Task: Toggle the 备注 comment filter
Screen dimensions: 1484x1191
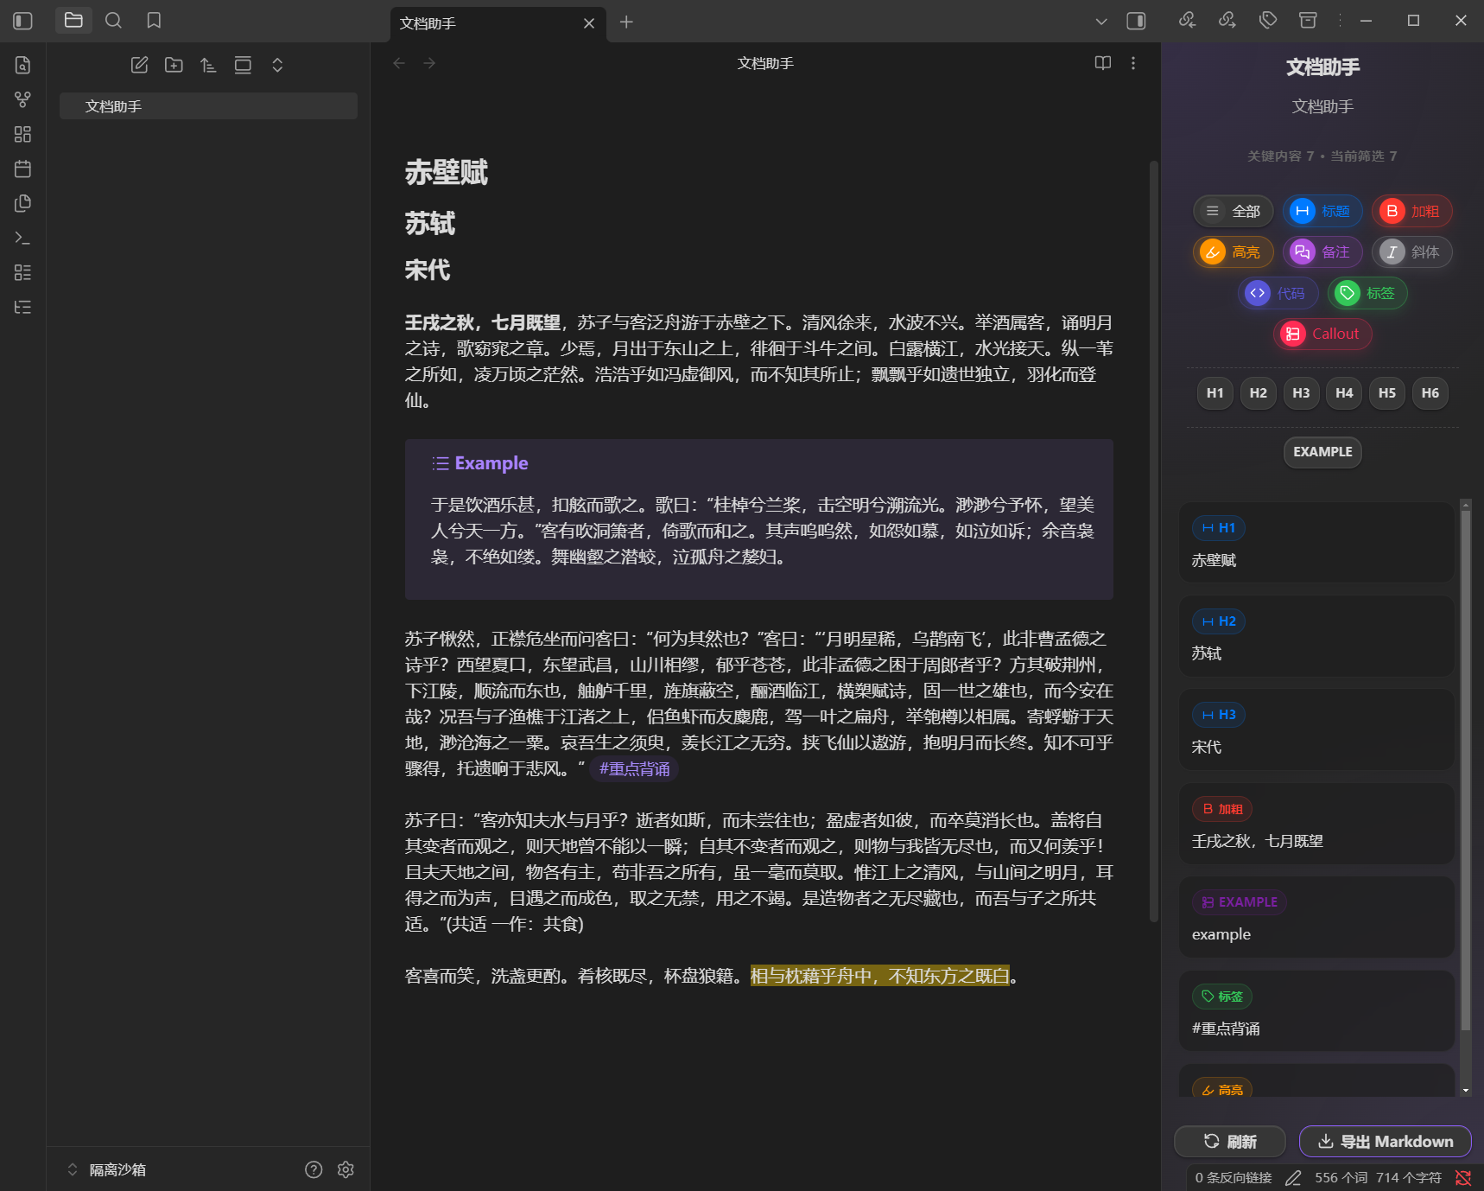Action: 1322,252
